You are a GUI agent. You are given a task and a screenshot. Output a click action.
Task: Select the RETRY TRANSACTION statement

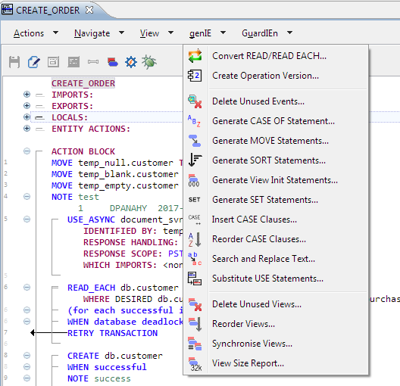point(112,333)
